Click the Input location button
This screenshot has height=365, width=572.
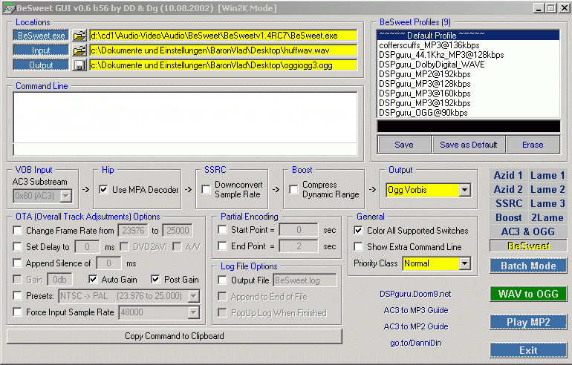coord(41,50)
